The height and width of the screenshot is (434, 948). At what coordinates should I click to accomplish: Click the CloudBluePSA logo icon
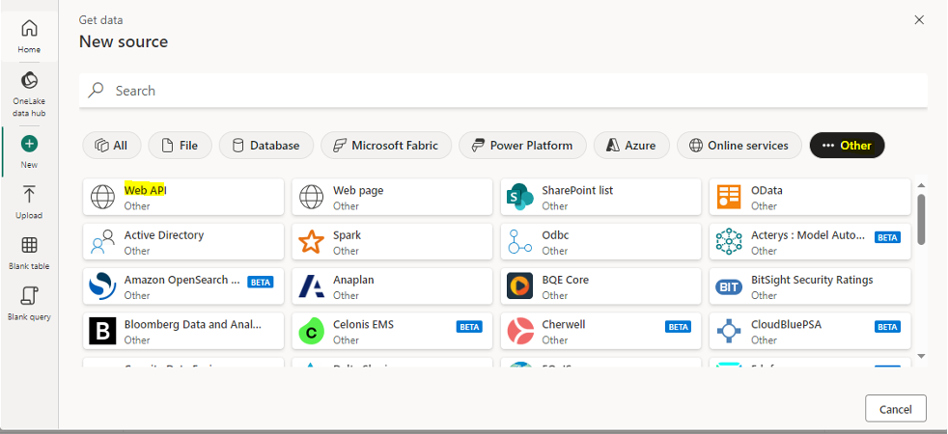coord(729,331)
